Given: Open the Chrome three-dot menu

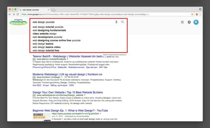Looking at the screenshot, I should (200, 14).
